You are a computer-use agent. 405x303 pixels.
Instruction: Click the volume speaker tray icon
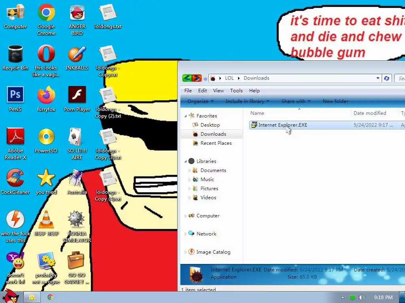362,297
